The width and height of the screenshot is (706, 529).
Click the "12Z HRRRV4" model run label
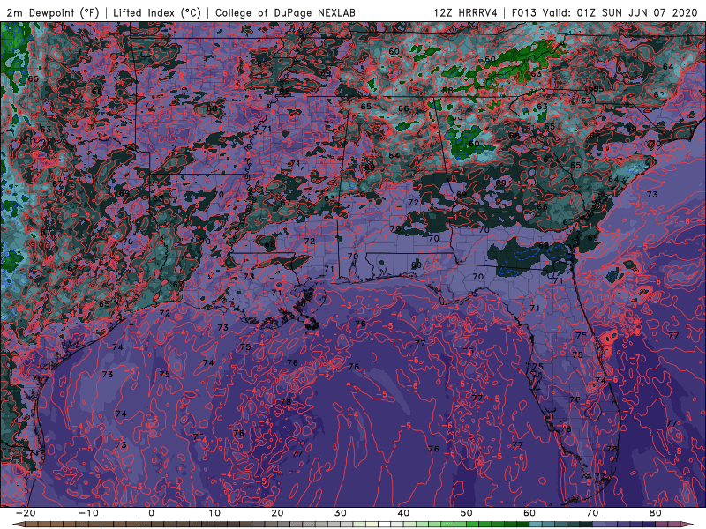[466, 12]
